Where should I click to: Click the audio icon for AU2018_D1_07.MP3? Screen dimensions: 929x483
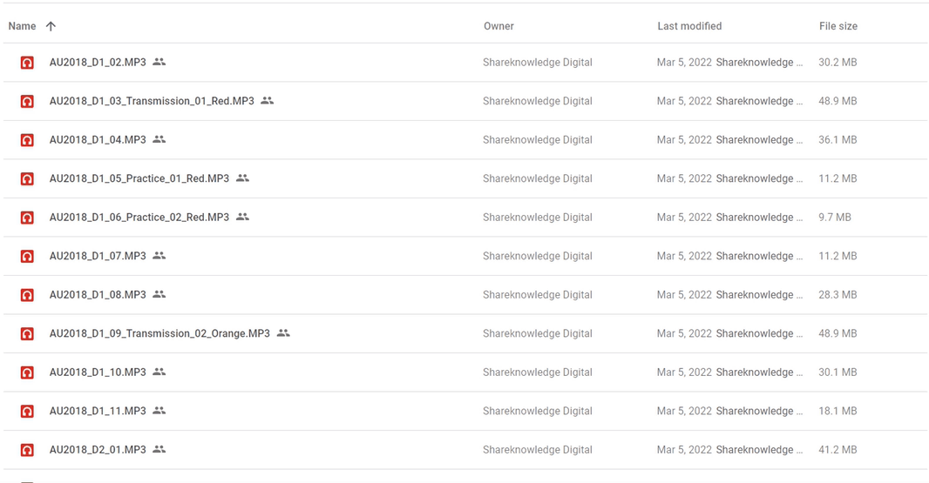(27, 257)
